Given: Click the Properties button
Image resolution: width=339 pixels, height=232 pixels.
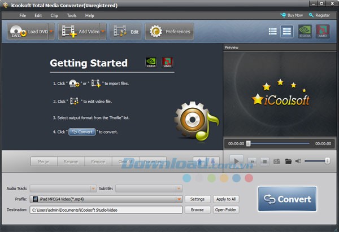Looking at the screenshot, I should click(153, 161).
